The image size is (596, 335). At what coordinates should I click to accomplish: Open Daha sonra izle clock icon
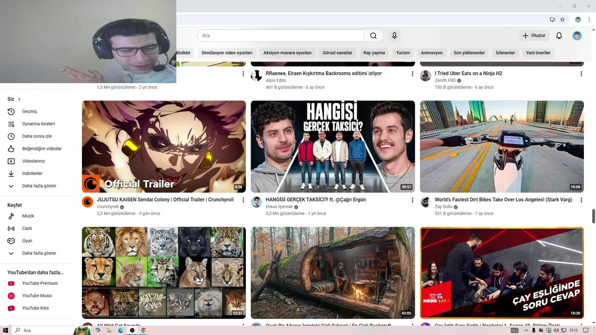click(x=11, y=136)
